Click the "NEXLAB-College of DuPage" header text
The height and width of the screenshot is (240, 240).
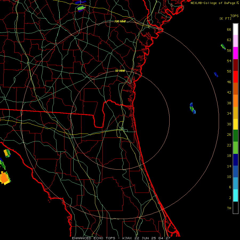[213, 3]
